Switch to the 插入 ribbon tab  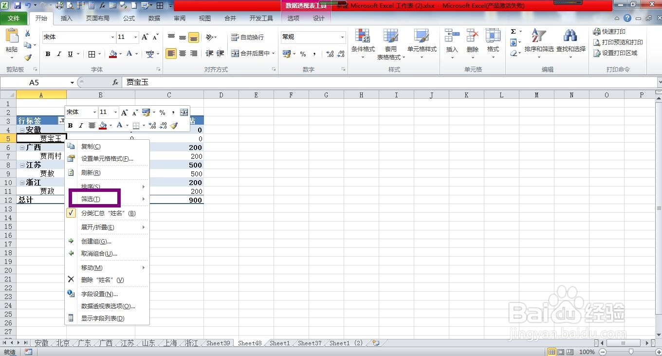(x=66, y=19)
